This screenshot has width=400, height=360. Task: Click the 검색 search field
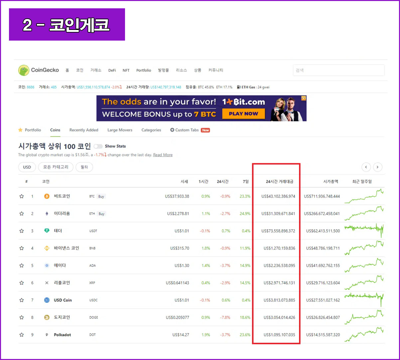pyautogui.click(x=339, y=71)
